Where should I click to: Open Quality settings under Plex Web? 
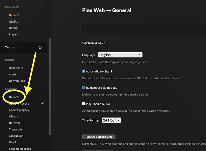[x=13, y=22]
